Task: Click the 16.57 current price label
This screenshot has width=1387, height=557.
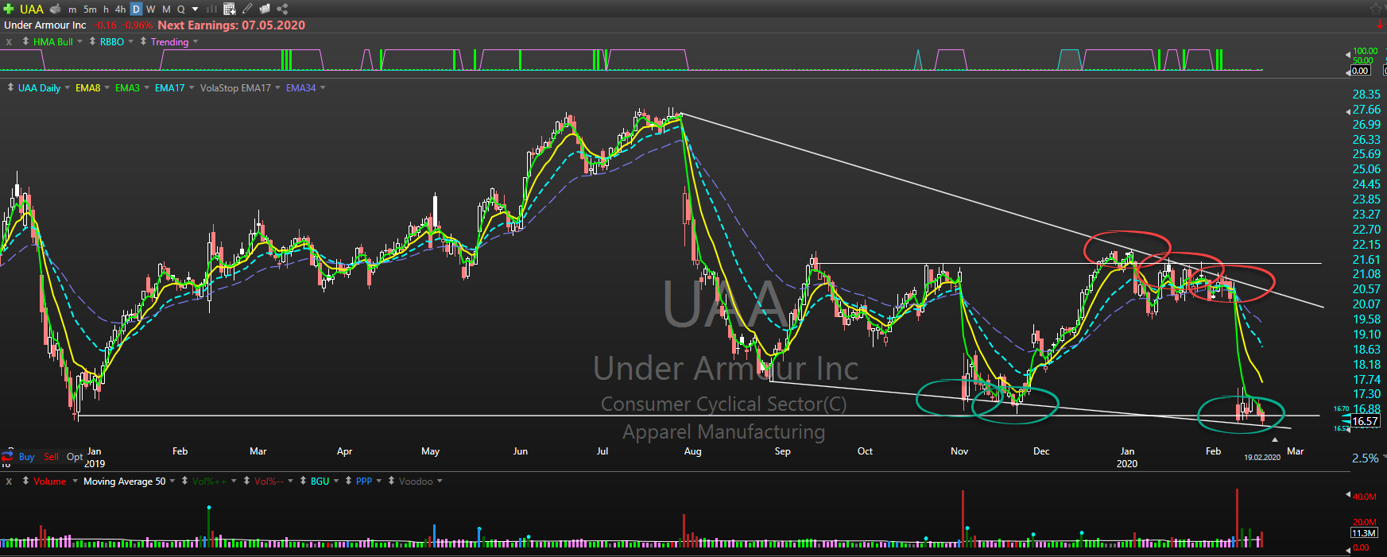Action: [x=1365, y=421]
